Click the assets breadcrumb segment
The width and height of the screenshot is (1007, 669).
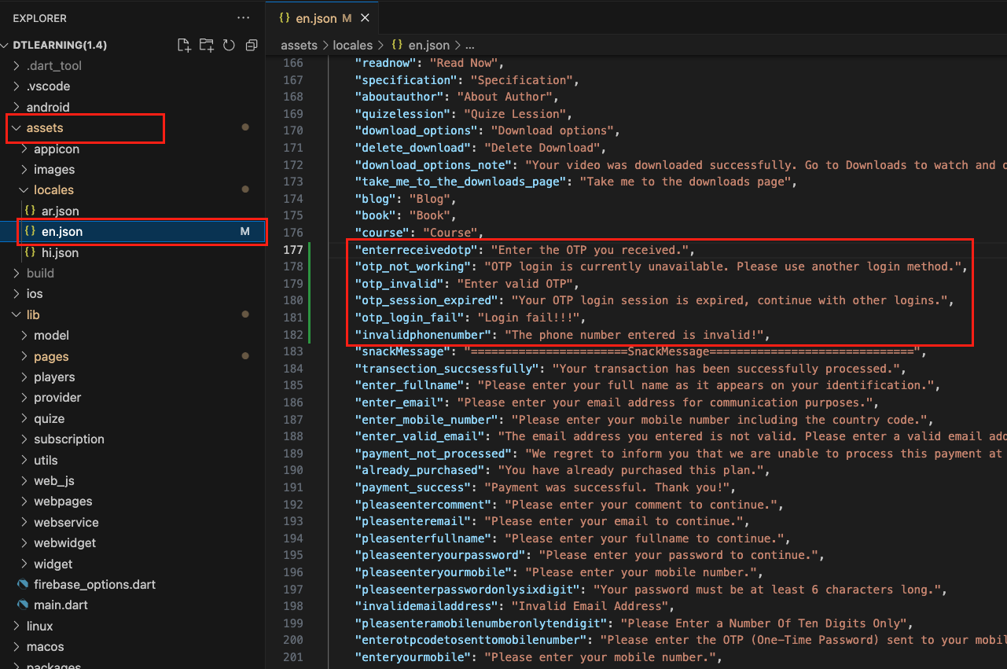(299, 46)
